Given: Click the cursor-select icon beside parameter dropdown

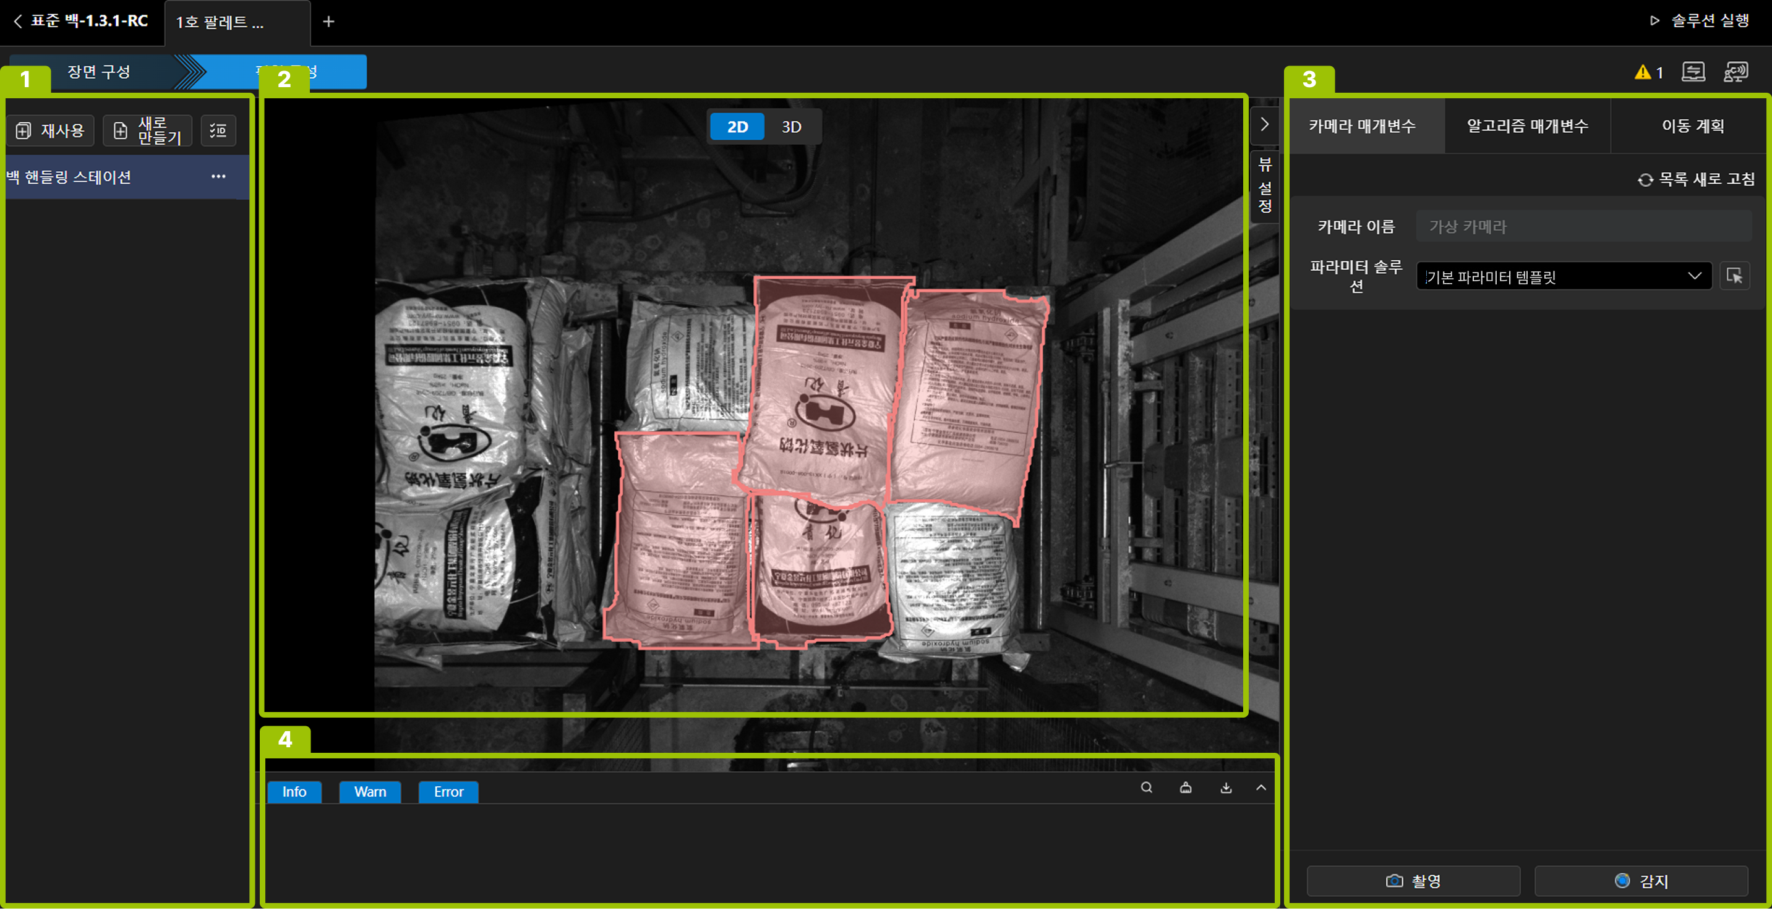Looking at the screenshot, I should pyautogui.click(x=1734, y=276).
